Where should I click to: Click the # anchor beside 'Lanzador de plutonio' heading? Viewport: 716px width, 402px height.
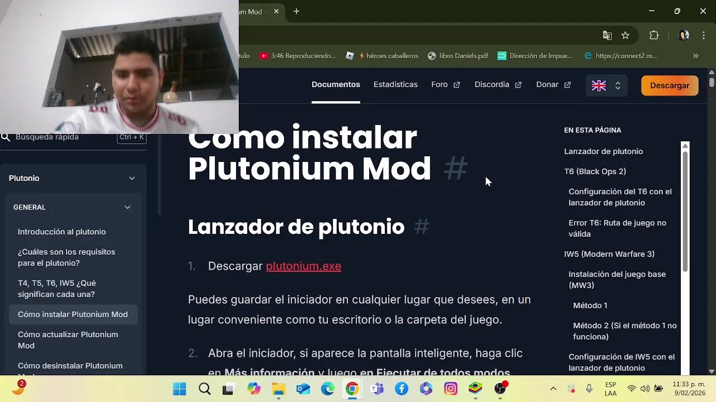(422, 227)
